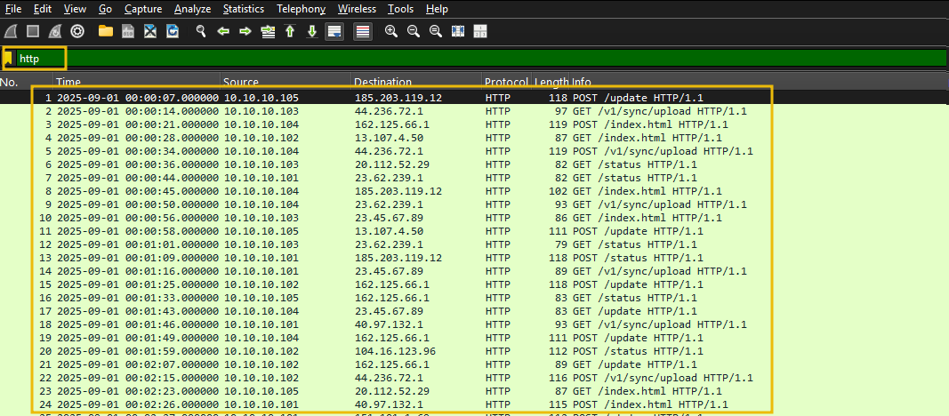Image resolution: width=949 pixels, height=416 pixels.
Task: Select packet 4 destined to 13.107.4.50
Action: click(x=475, y=138)
